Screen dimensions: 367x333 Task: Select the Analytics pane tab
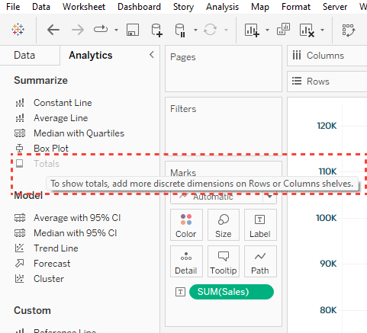pyautogui.click(x=91, y=55)
